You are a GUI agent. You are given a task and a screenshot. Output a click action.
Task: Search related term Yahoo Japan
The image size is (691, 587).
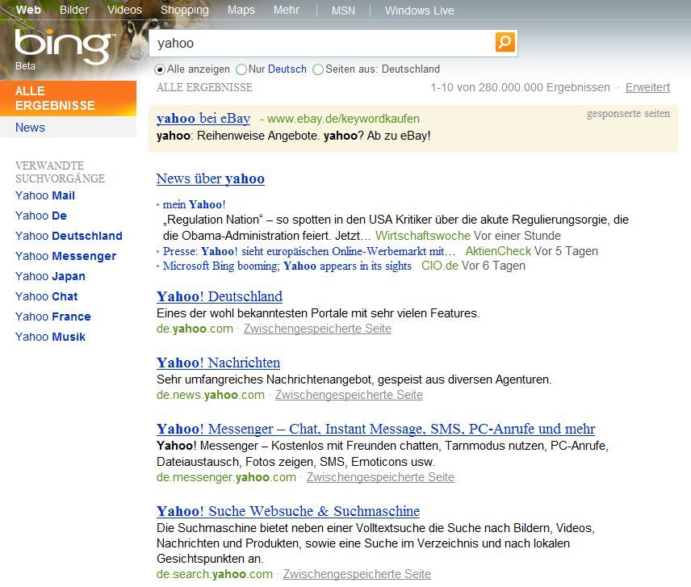click(x=50, y=277)
